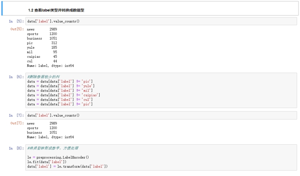
Task: Click the line filtering out 'yule'
Action: (61, 86)
